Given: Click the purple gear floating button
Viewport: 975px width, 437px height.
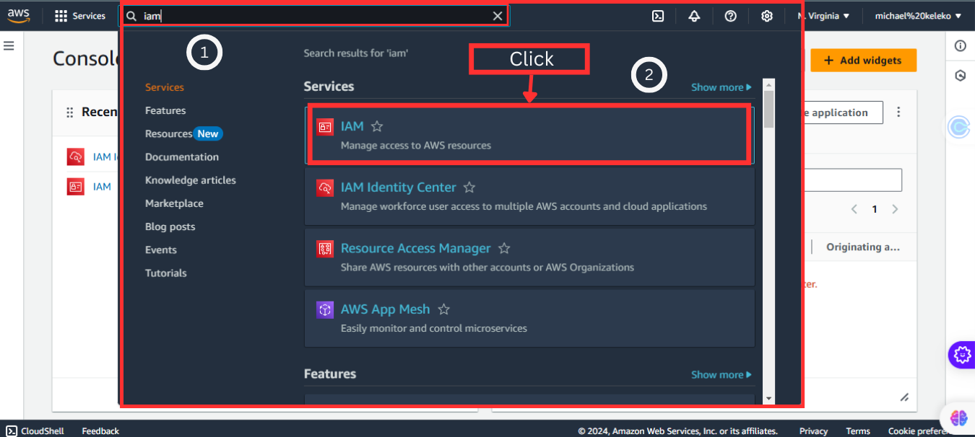Looking at the screenshot, I should pyautogui.click(x=961, y=355).
